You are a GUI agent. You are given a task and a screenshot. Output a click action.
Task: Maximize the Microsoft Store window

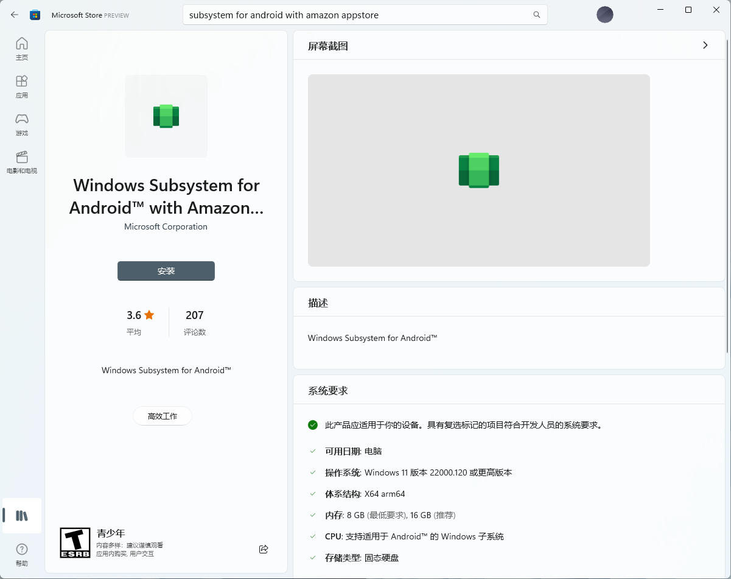tap(688, 10)
